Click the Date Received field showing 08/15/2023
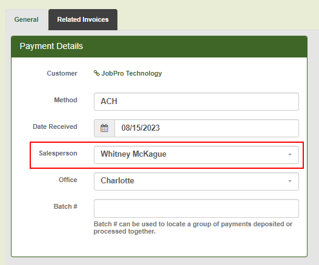 click(206, 128)
